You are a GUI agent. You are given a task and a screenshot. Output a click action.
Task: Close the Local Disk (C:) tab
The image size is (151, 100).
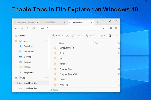(x=92, y=22)
